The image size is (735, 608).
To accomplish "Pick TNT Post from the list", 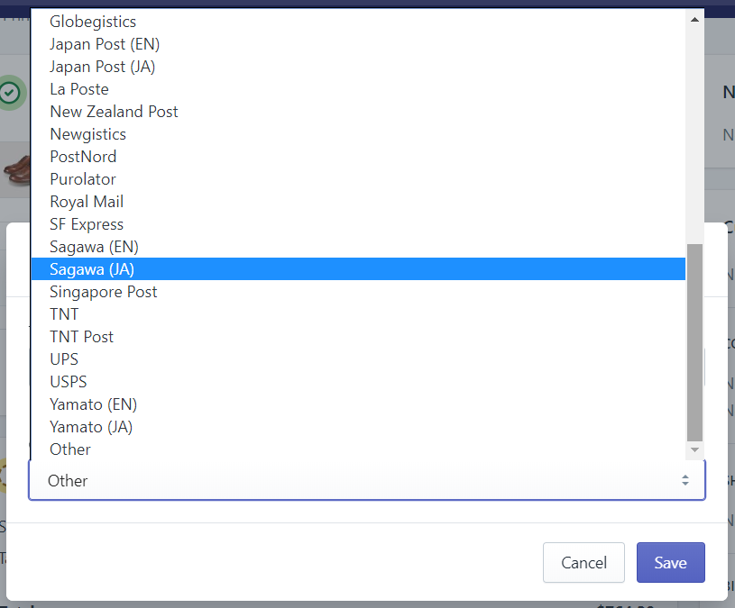I will click(358, 336).
